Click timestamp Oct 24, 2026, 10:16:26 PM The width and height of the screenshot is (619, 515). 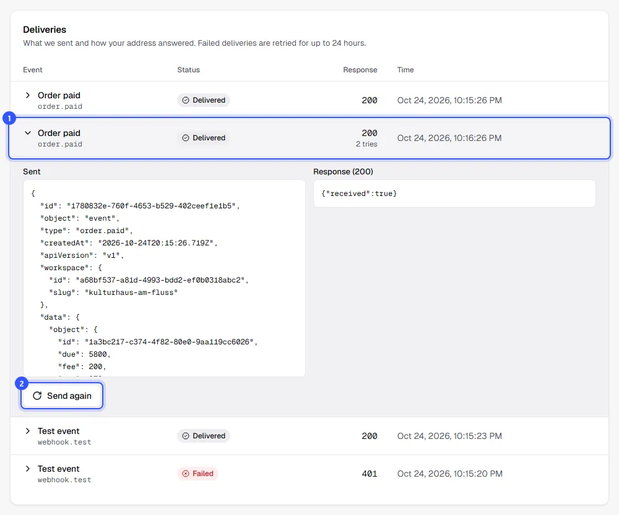coord(449,138)
